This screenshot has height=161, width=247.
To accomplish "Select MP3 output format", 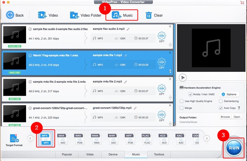I will (x=46, y=138).
